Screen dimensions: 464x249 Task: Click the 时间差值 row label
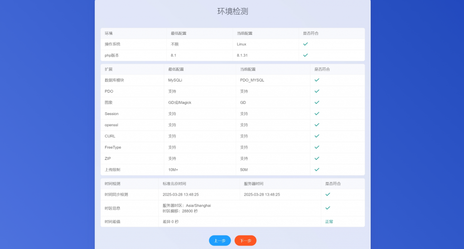coord(112,222)
